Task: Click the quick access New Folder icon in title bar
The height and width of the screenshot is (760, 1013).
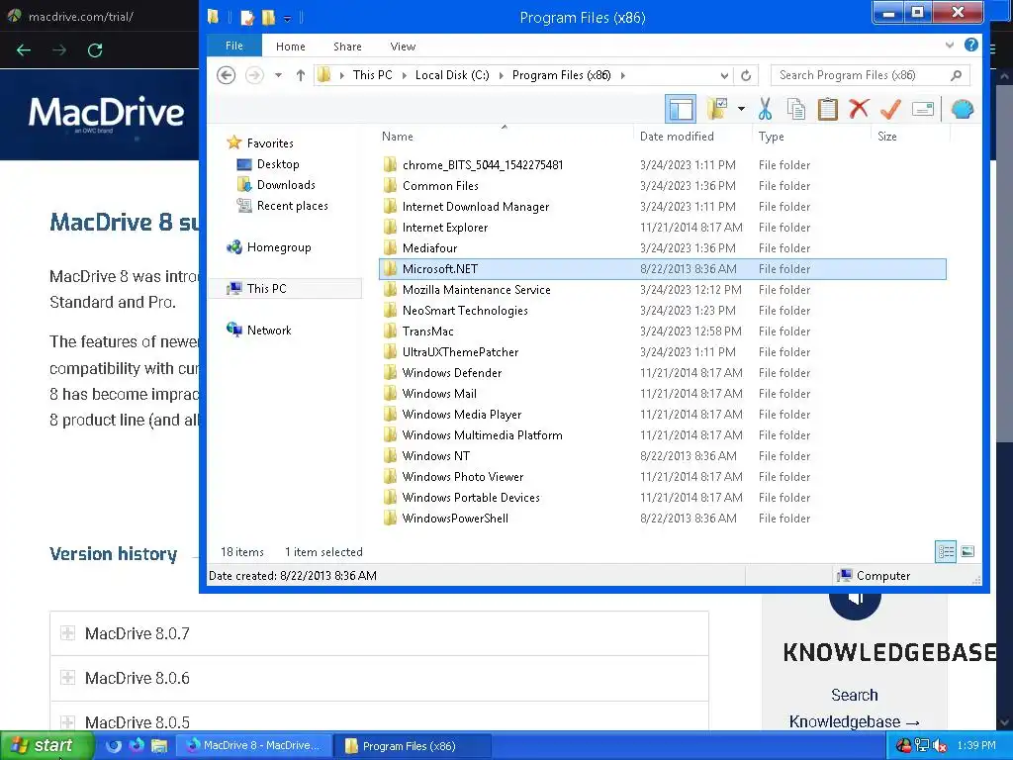Action: (x=269, y=18)
